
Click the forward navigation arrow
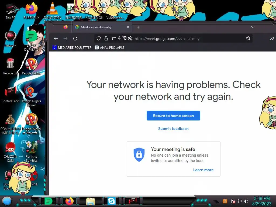pyautogui.click(x=65, y=38)
